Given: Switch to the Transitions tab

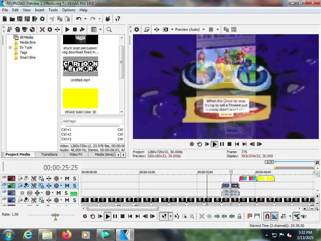Looking at the screenshot, I should click(49, 154).
